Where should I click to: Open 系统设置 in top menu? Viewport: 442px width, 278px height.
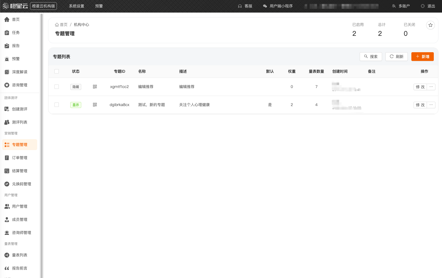coord(77,6)
